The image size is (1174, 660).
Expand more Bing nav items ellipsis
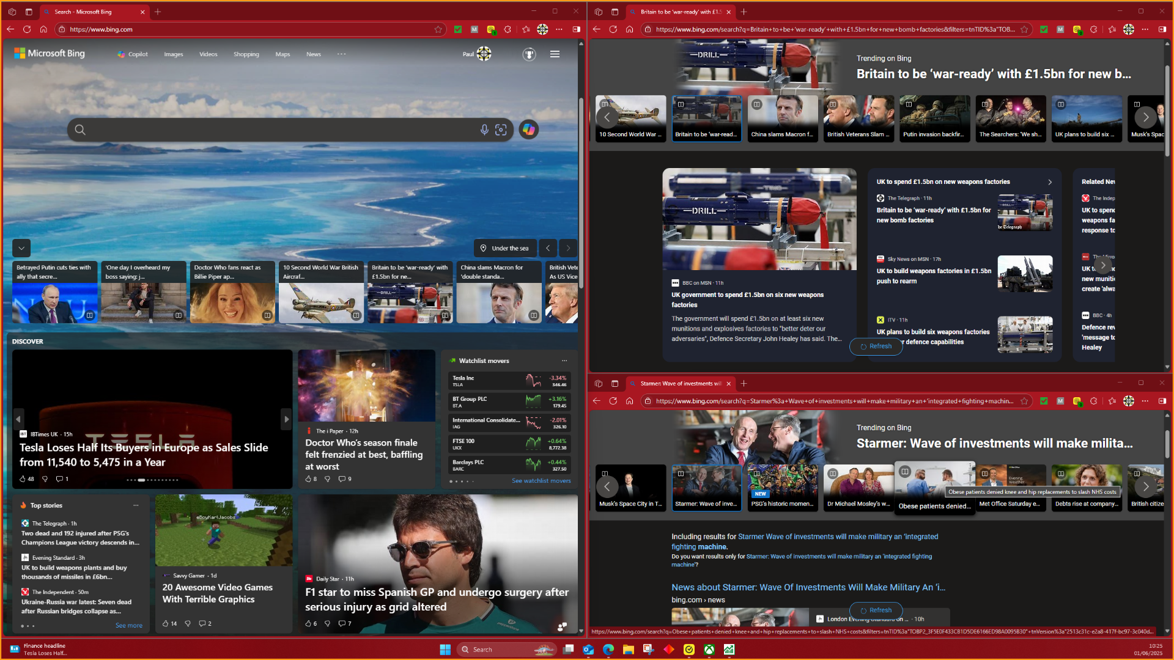coord(341,54)
